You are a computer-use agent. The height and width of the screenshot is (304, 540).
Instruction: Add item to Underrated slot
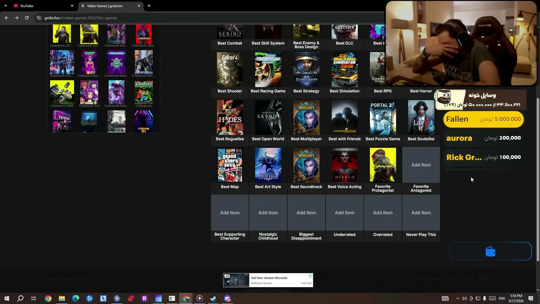[344, 213]
